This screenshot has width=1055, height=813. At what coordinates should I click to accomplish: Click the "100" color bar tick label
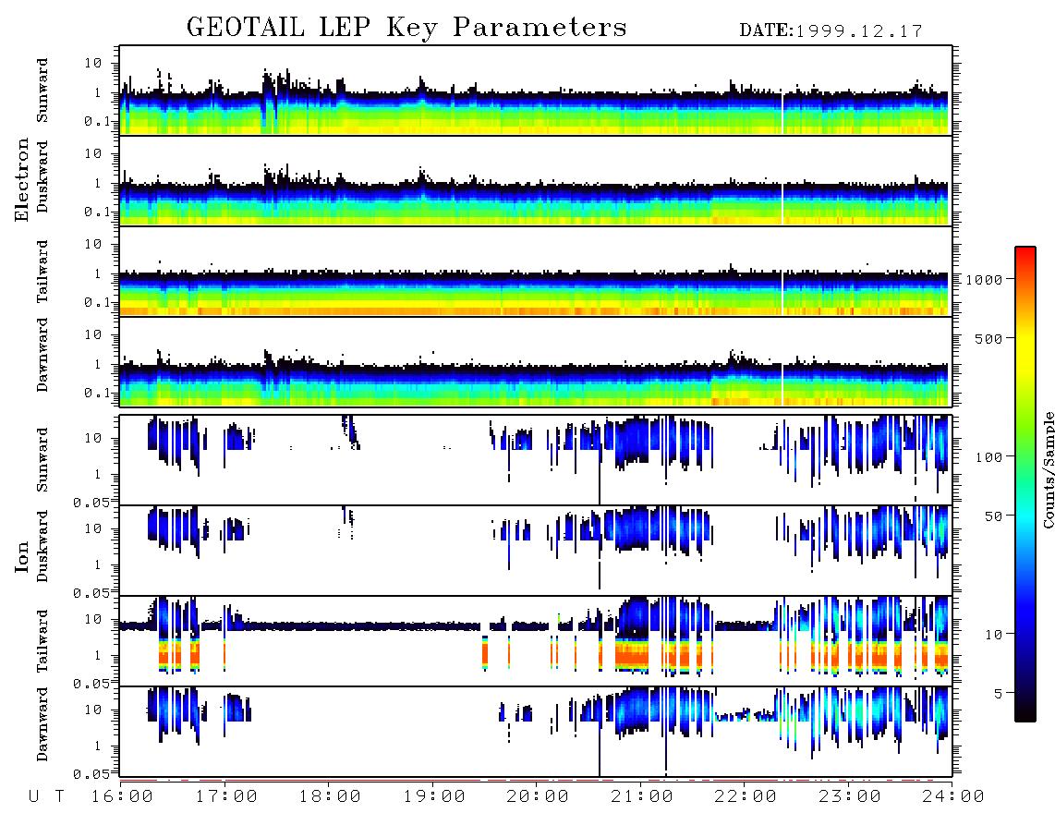coord(988,457)
